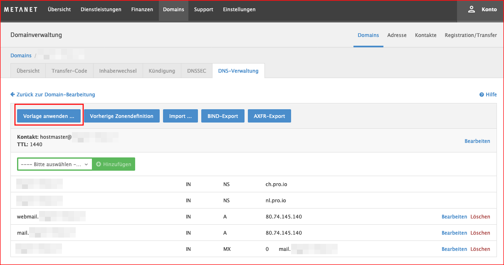Delete the webmail A record
This screenshot has height=265, width=504.
(480, 216)
